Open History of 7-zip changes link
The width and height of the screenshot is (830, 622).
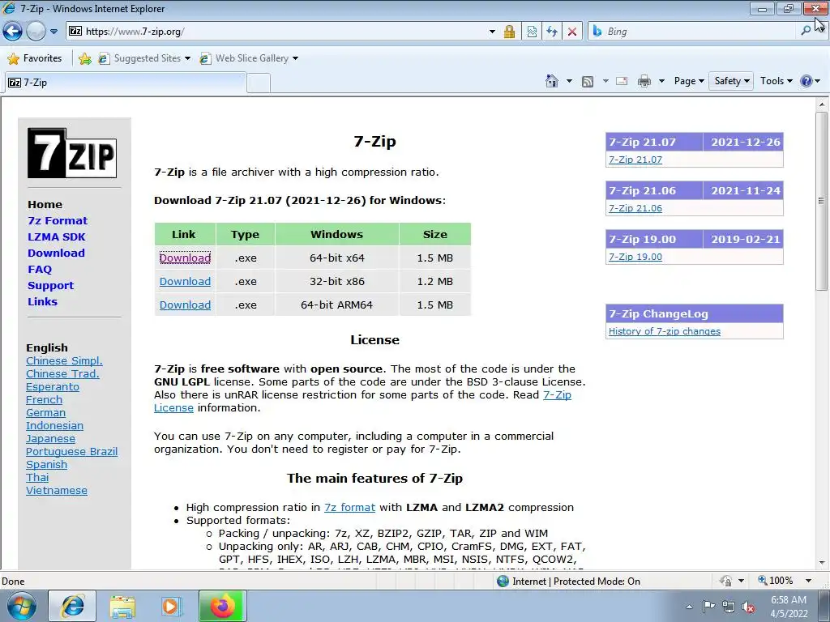click(665, 331)
